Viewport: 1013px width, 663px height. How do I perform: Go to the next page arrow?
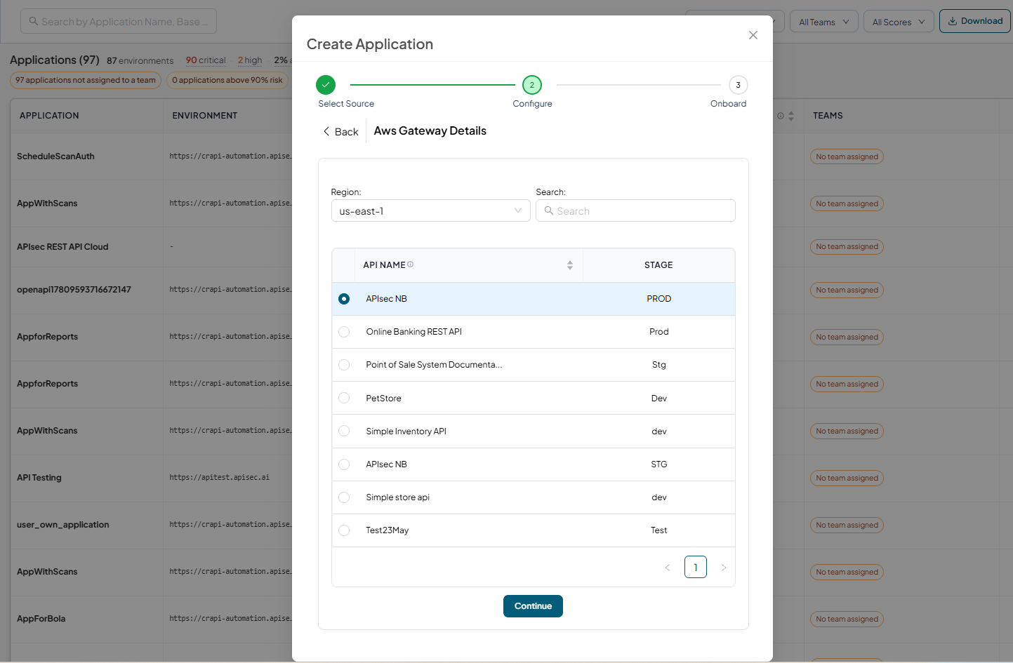click(x=724, y=568)
